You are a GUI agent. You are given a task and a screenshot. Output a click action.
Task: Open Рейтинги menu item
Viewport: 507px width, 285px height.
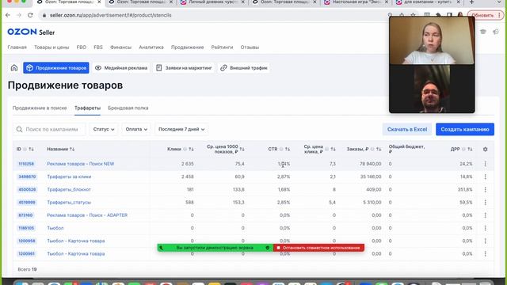tap(222, 47)
